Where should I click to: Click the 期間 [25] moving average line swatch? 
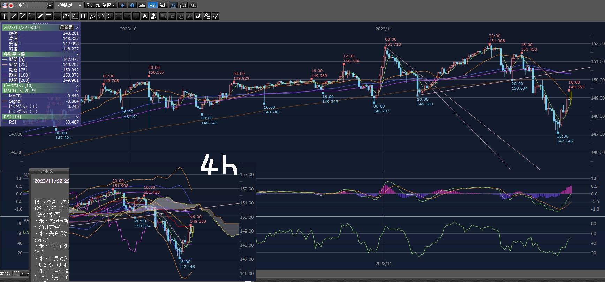(x=5, y=65)
